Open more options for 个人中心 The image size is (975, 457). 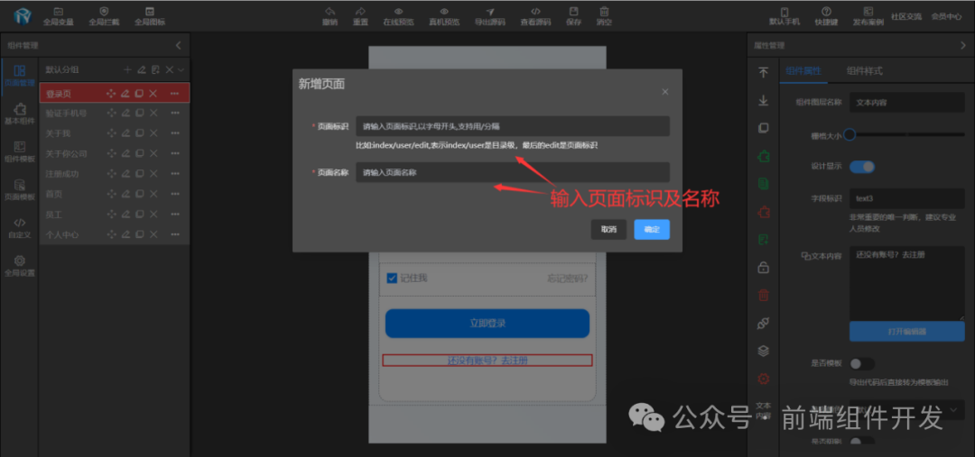click(x=175, y=234)
